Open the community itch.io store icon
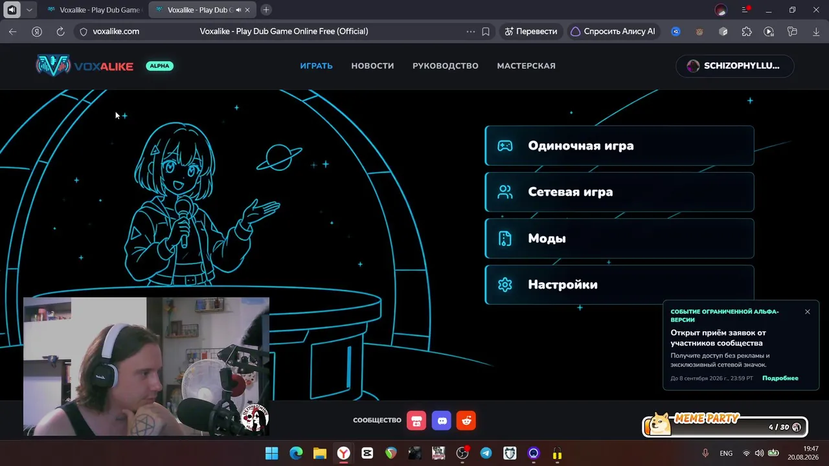 [416, 421]
